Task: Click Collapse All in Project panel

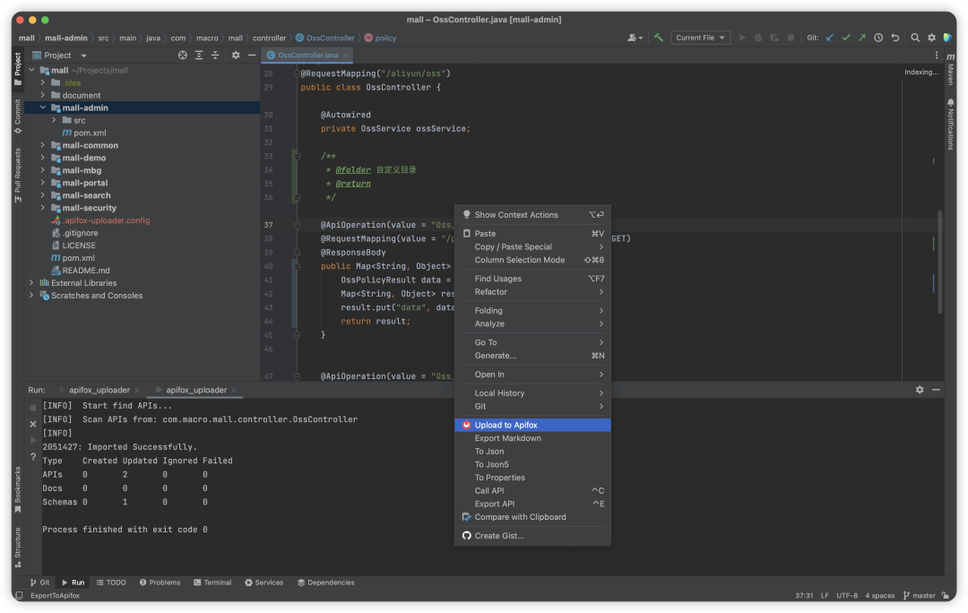Action: point(215,55)
